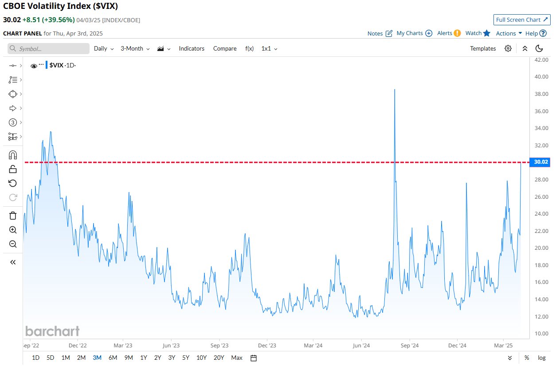
Task: Select the 1Y range tab
Action: pyautogui.click(x=144, y=358)
